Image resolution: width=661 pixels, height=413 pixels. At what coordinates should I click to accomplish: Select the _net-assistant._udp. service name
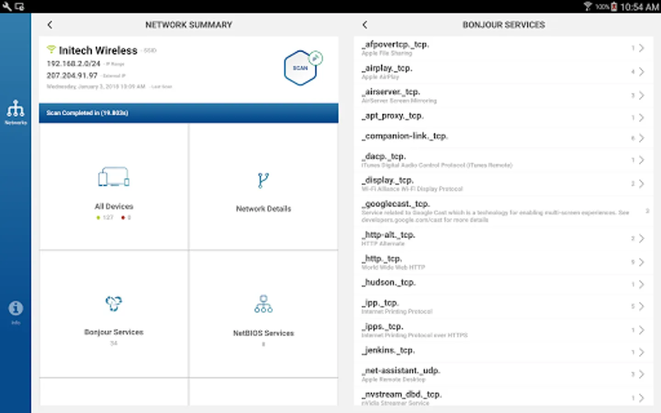pyautogui.click(x=401, y=371)
